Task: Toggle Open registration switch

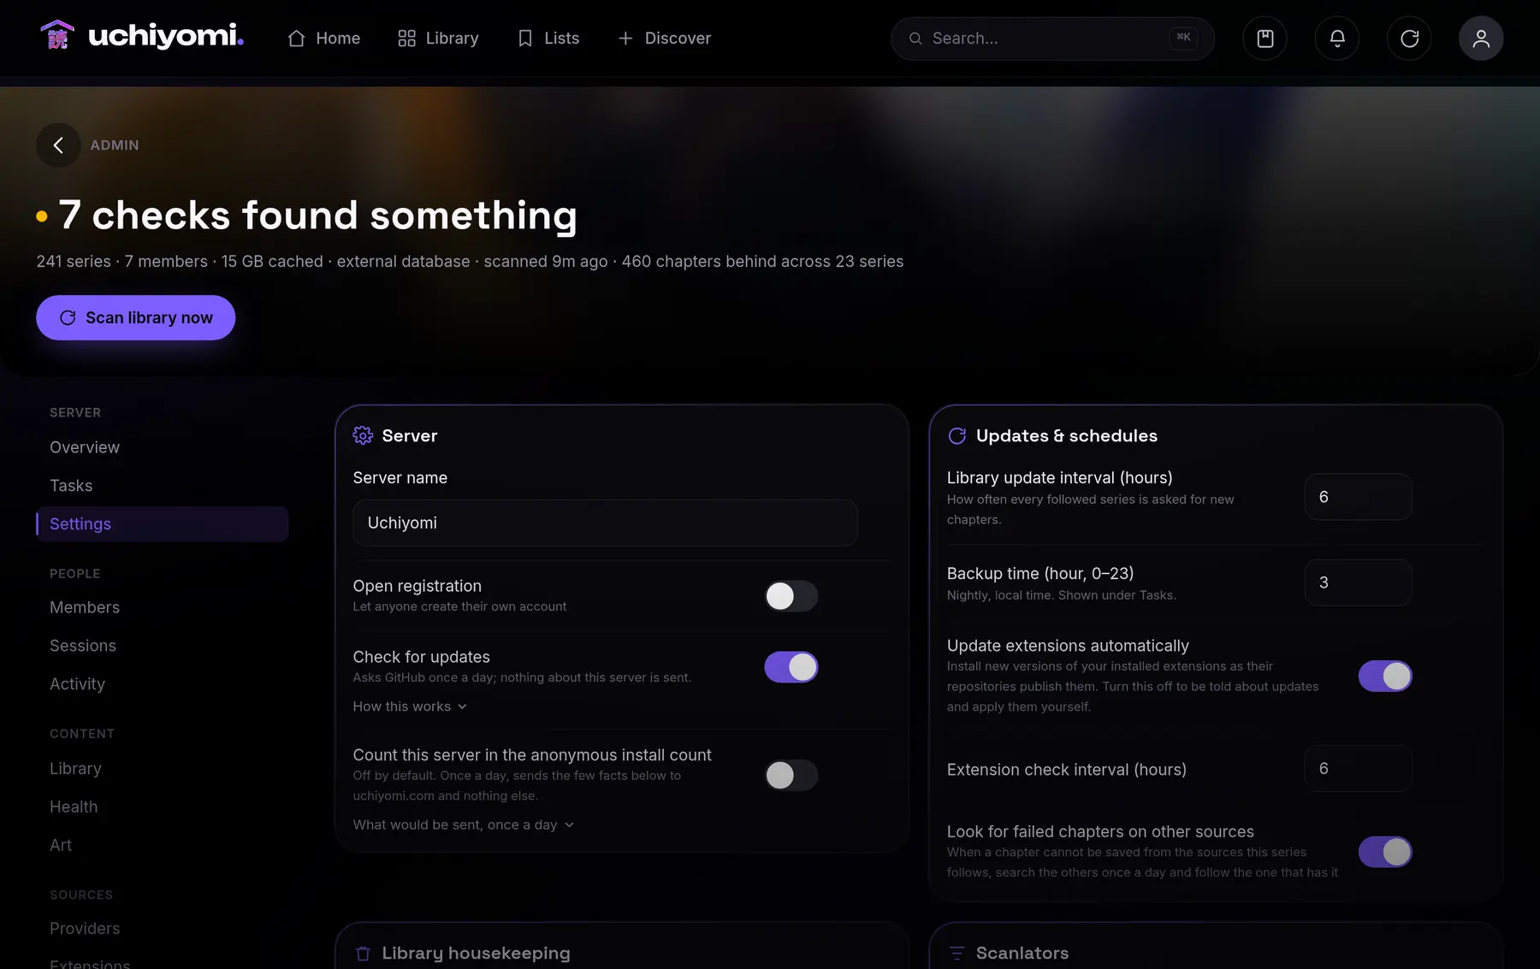Action: [791, 596]
